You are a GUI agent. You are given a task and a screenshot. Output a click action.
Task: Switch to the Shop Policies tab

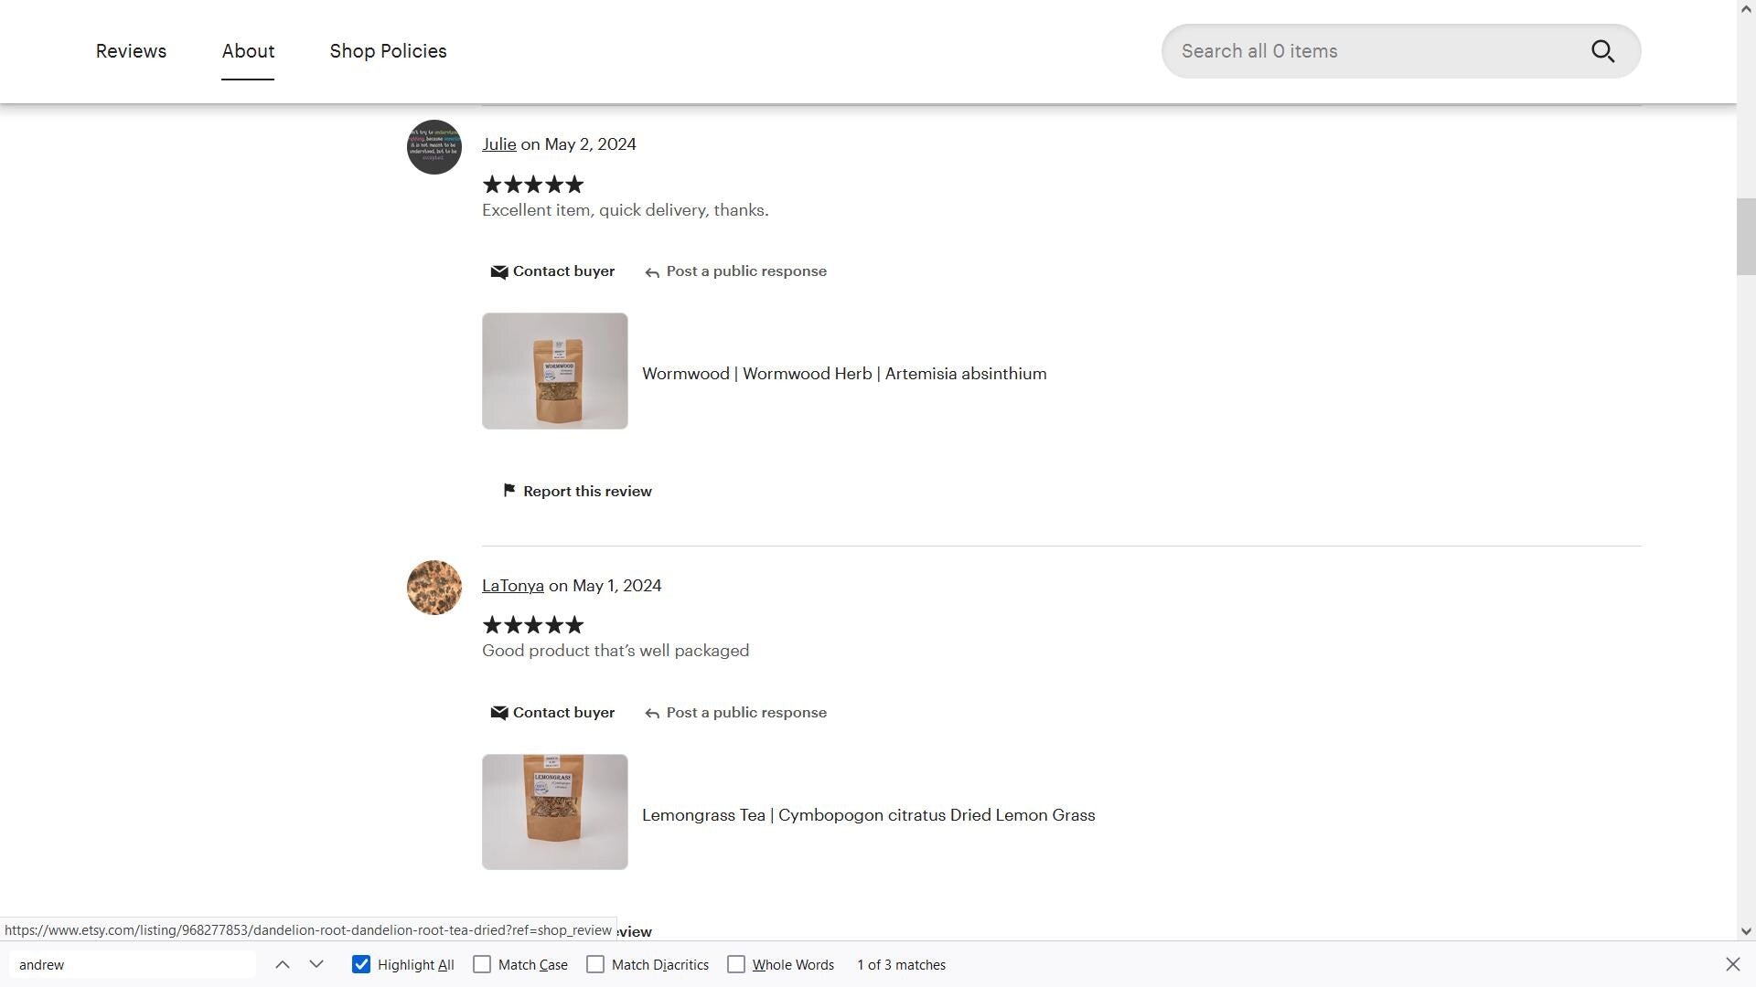[388, 51]
